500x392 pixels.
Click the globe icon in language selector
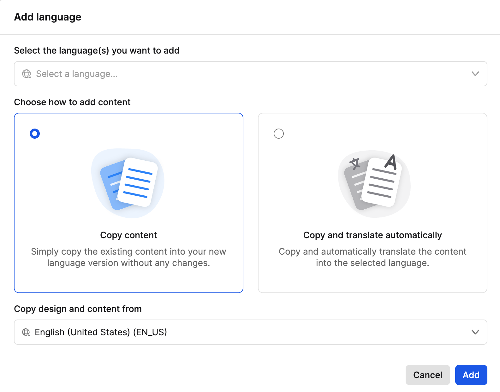[x=27, y=74]
